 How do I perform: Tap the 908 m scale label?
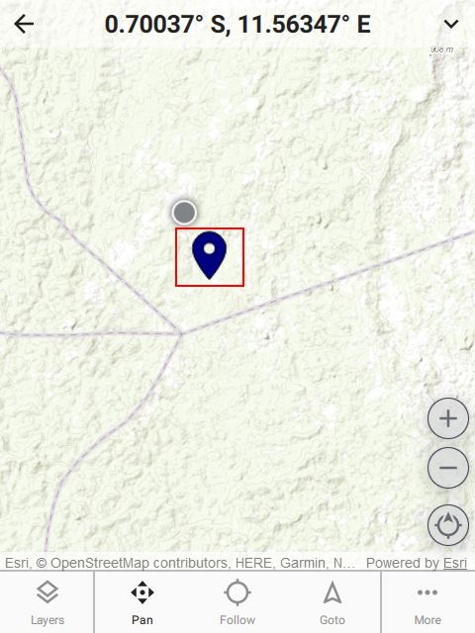click(x=442, y=49)
